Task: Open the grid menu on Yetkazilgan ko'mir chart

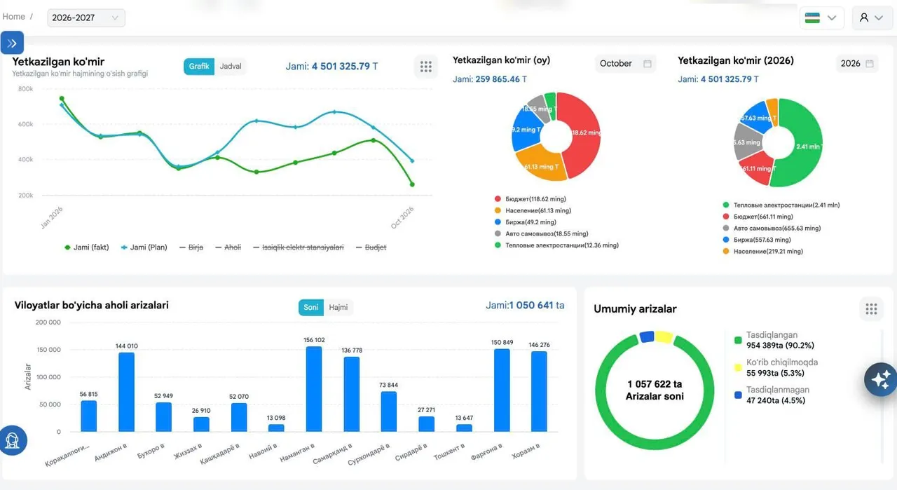Action: [x=425, y=67]
